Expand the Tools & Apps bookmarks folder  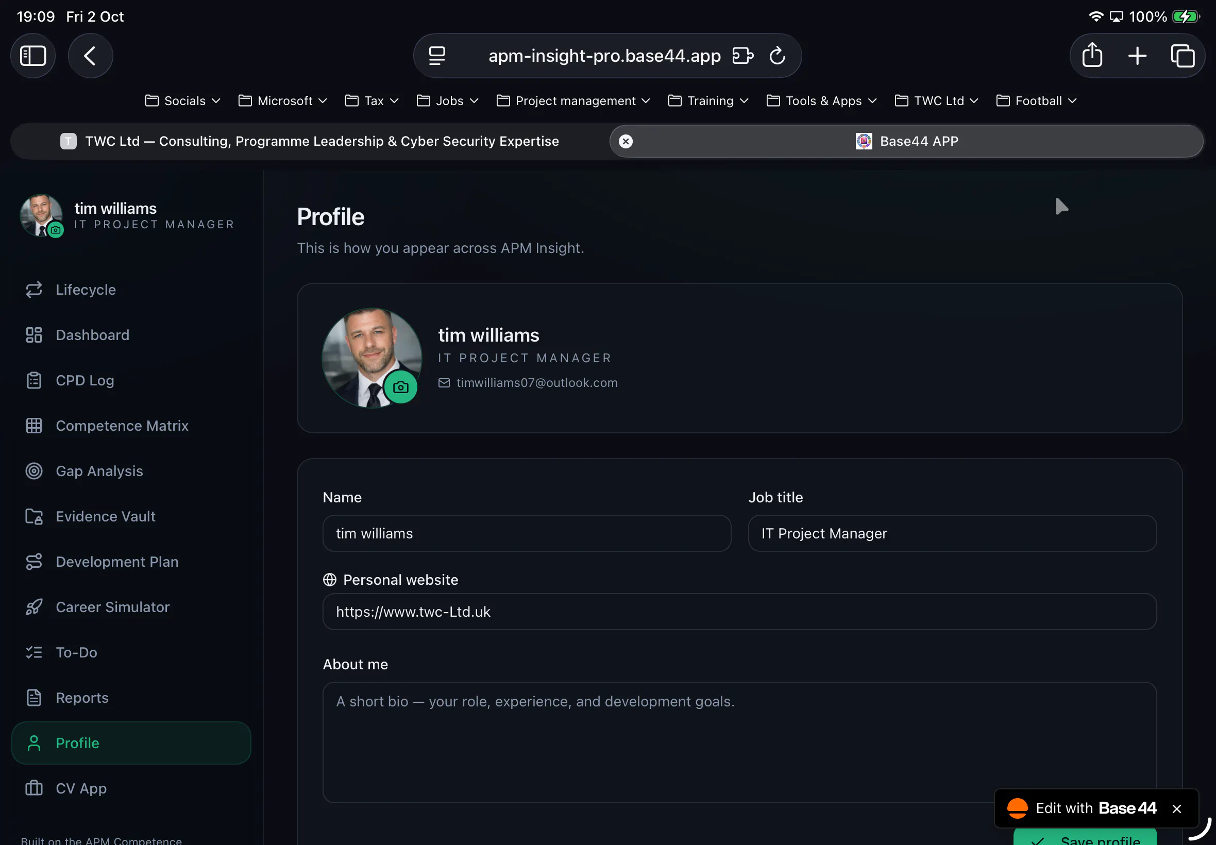[822, 100]
